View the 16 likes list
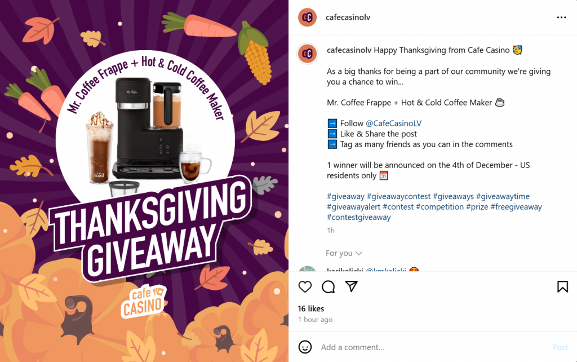The height and width of the screenshot is (362, 577). 311,308
